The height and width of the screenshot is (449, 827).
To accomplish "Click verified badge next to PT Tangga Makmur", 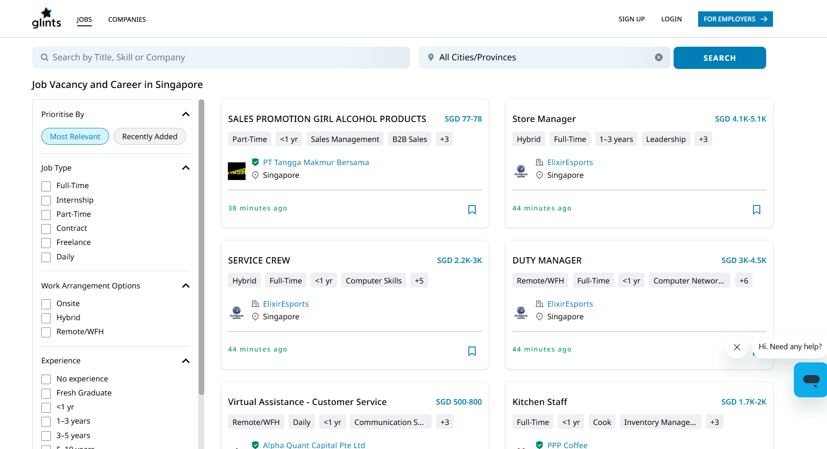I will click(x=255, y=162).
